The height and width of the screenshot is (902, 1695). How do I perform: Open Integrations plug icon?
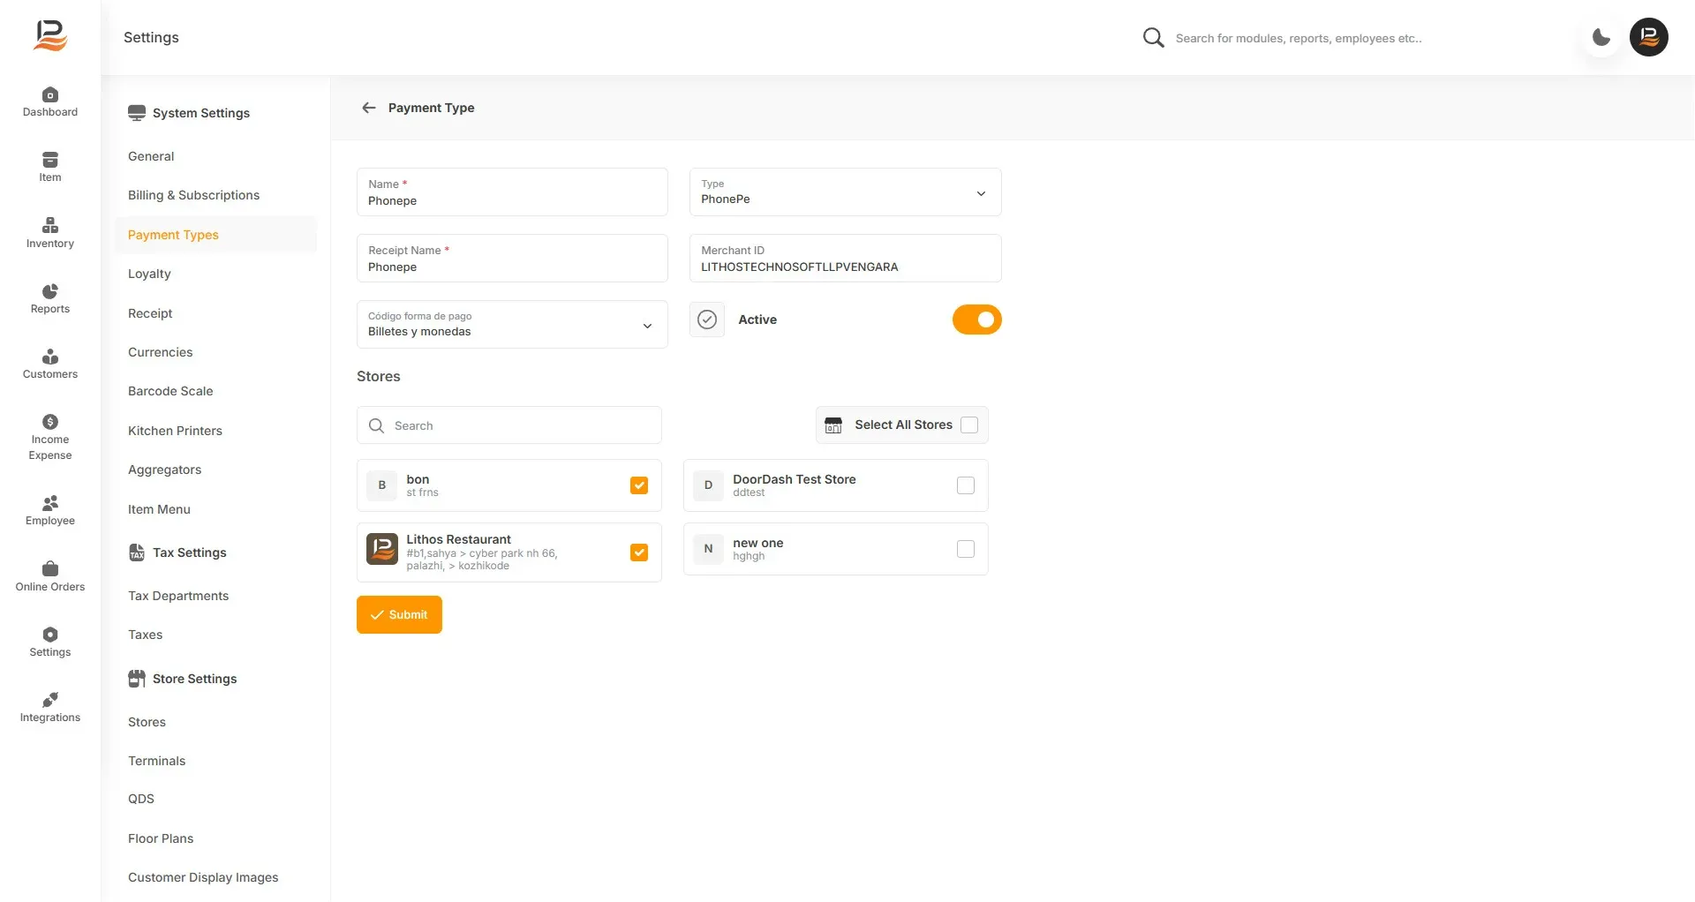click(x=50, y=700)
